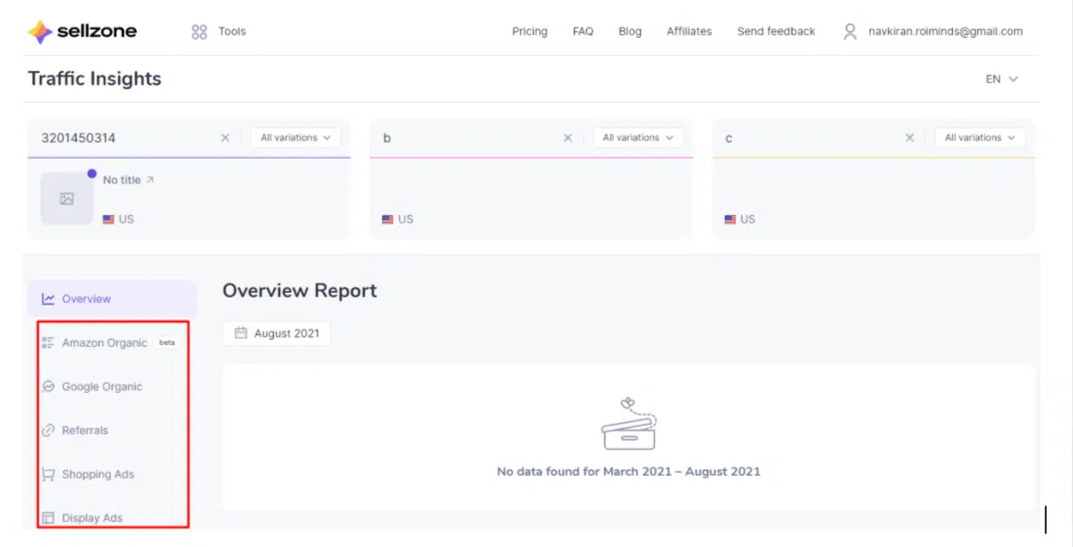Click the user profile icon
1073x547 pixels.
(x=850, y=32)
